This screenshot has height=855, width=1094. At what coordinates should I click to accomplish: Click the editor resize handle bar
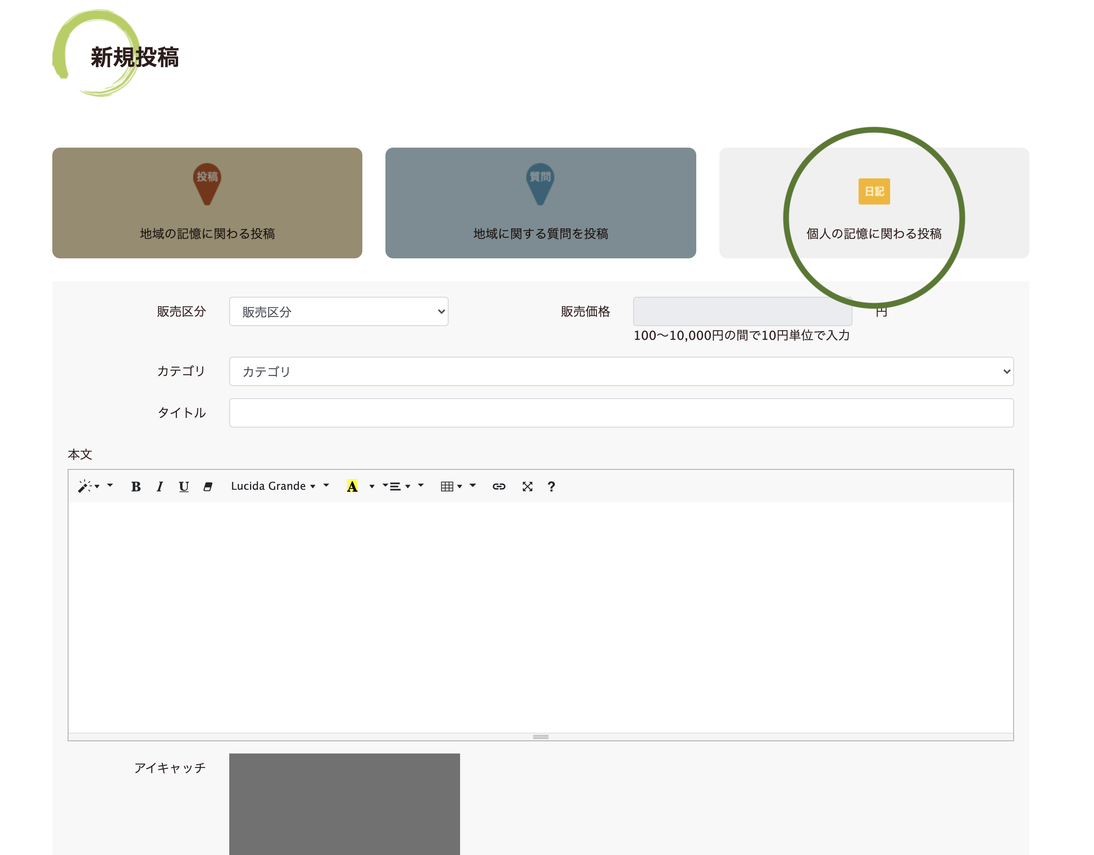point(540,737)
